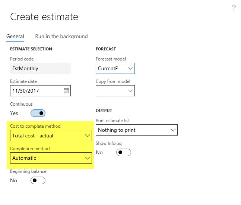Click the chevron on Cost to complete method

[87, 136]
